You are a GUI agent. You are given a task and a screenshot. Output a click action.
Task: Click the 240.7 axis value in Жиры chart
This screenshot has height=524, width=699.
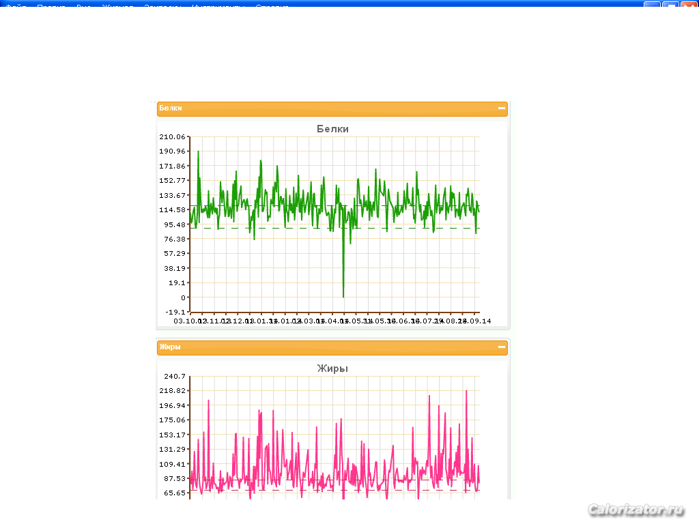(174, 377)
